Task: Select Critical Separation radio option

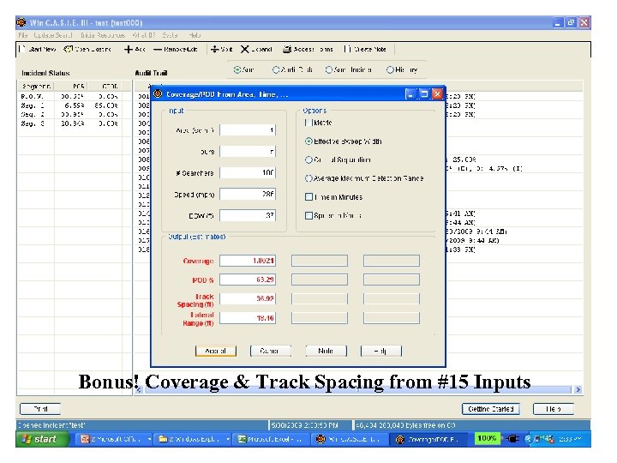Action: pos(308,159)
